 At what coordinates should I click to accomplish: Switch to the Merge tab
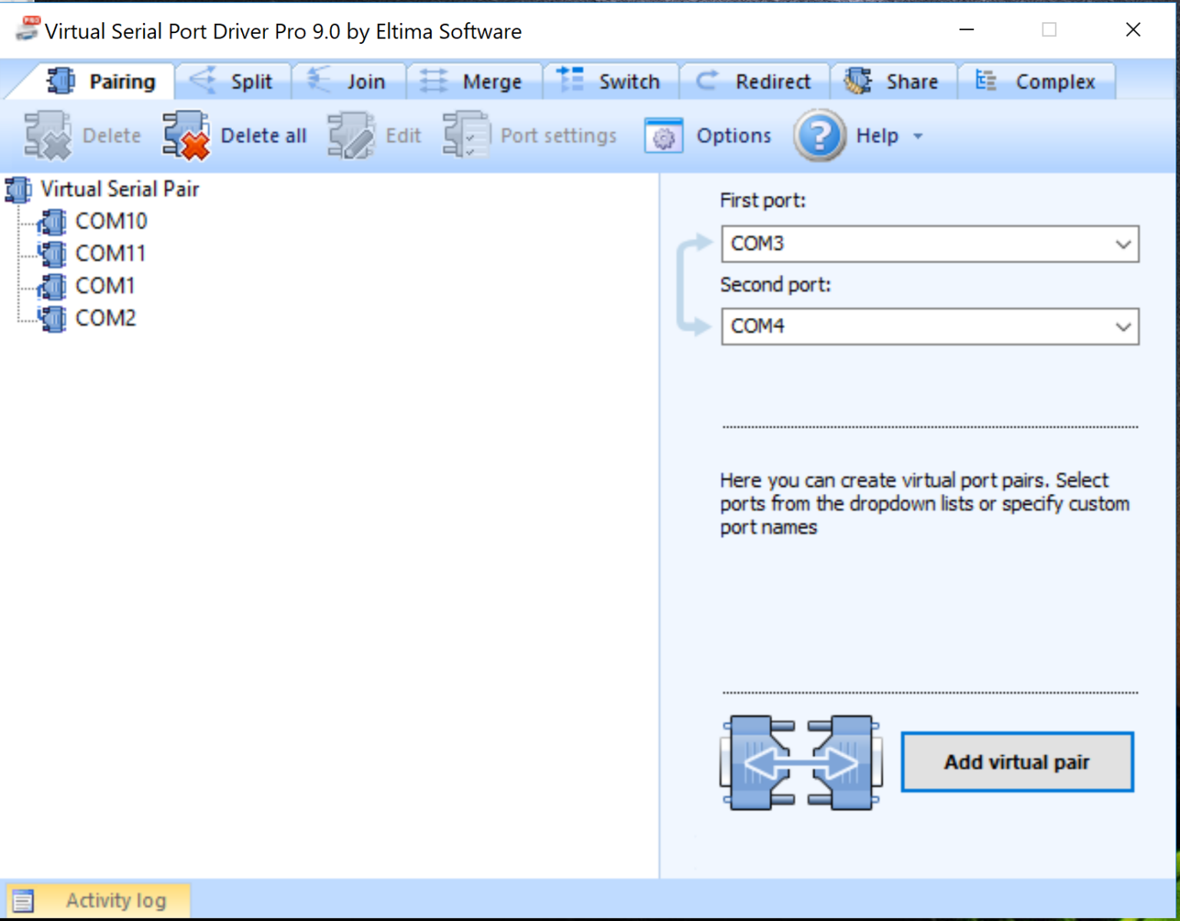tap(475, 81)
